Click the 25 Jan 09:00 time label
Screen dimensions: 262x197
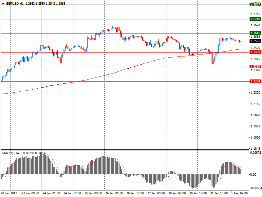(x=93, y=193)
